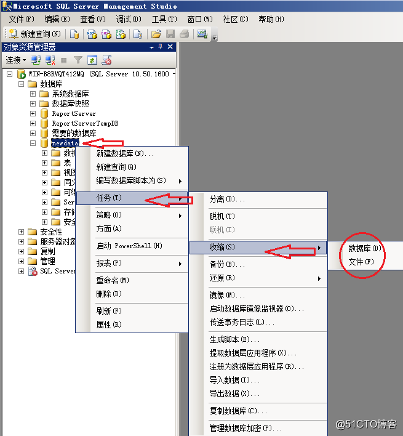The image size is (403, 436).
Task: Expand the 系统数据库 folder
Action: coord(33,94)
